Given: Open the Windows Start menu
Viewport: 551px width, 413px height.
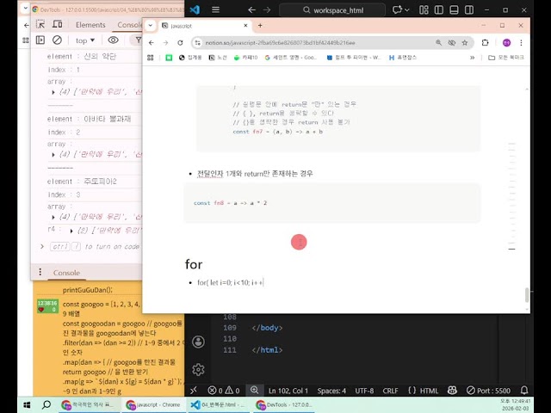Looking at the screenshot, I should click(x=27, y=405).
